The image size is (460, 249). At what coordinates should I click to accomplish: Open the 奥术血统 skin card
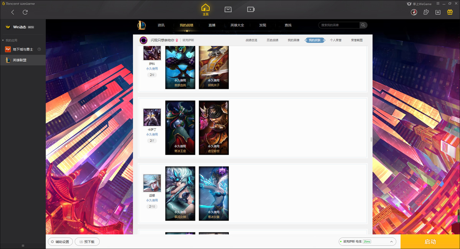tap(180, 67)
